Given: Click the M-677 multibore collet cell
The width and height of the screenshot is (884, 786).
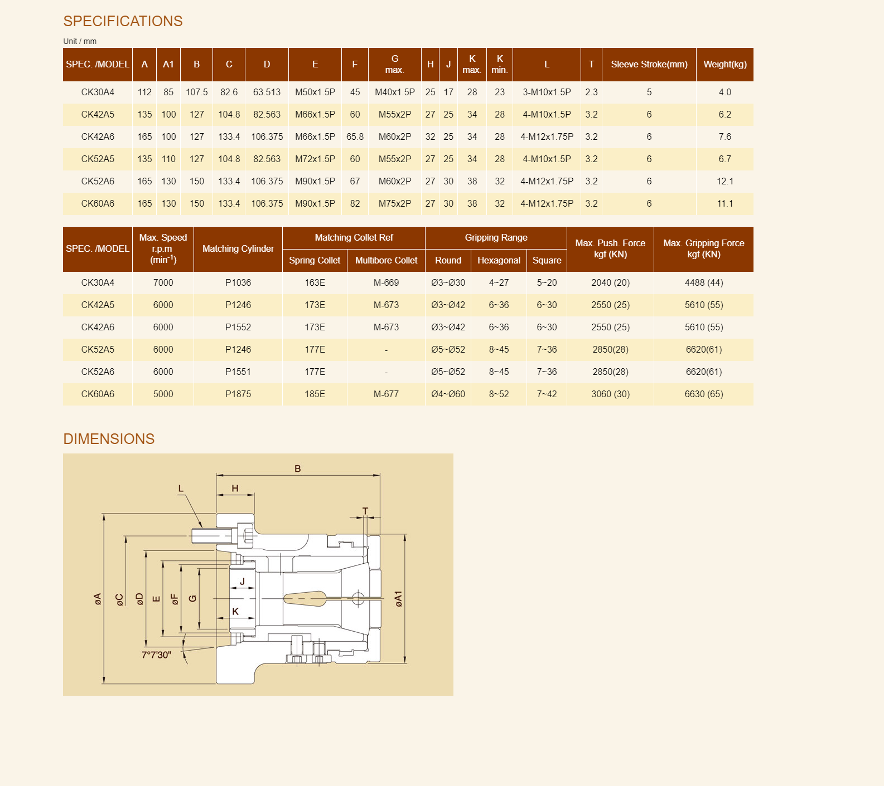Looking at the screenshot, I should (386, 394).
